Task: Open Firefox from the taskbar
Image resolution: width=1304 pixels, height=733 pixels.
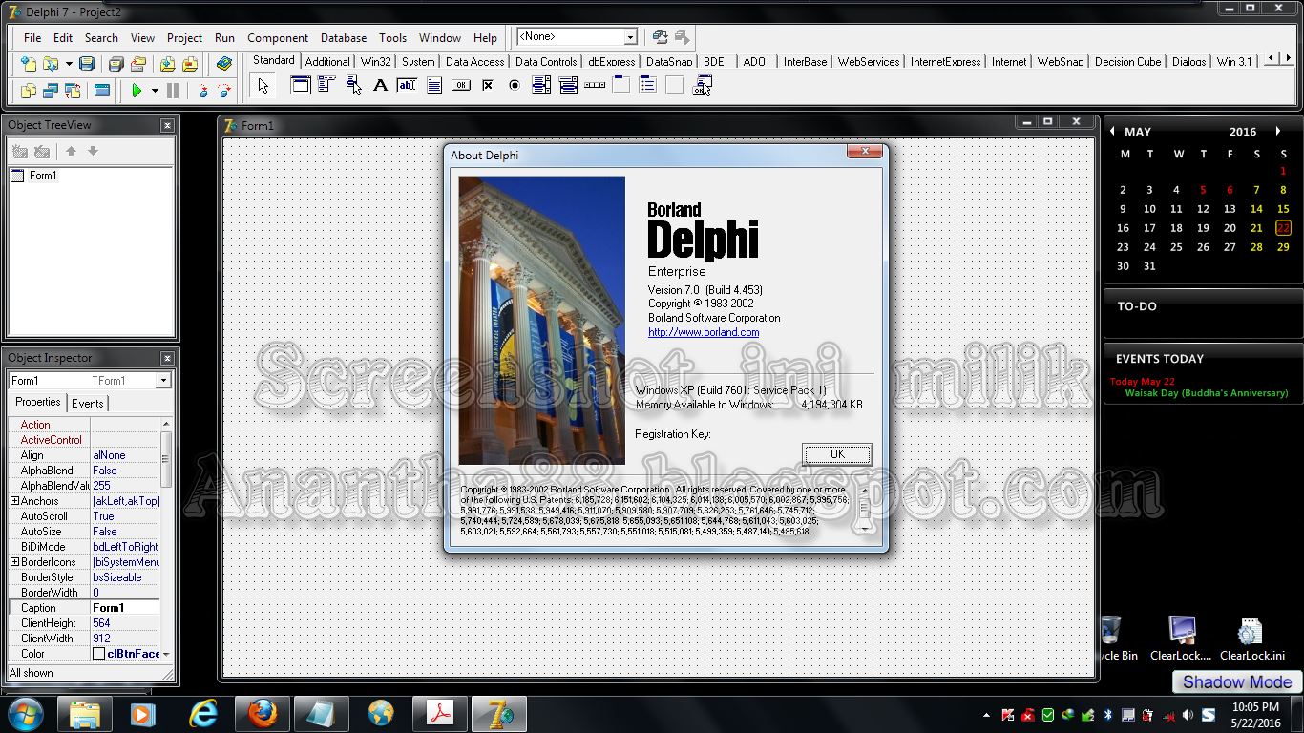Action: [262, 713]
